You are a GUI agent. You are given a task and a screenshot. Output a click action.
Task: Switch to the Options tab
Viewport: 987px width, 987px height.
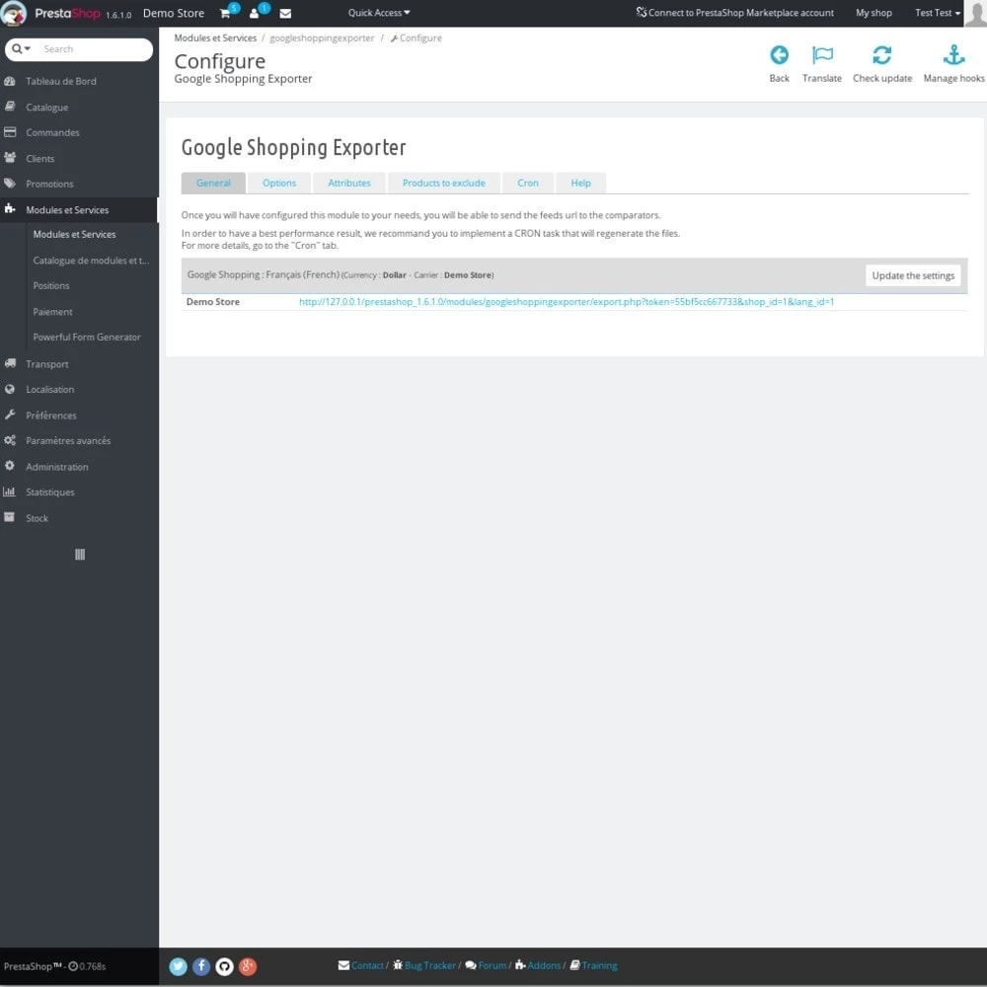pos(279,184)
